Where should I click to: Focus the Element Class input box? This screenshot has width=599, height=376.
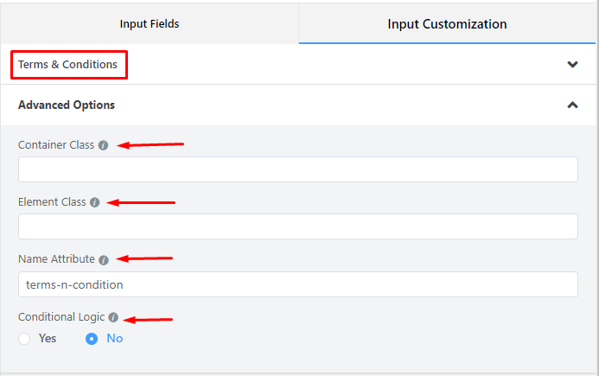(297, 226)
